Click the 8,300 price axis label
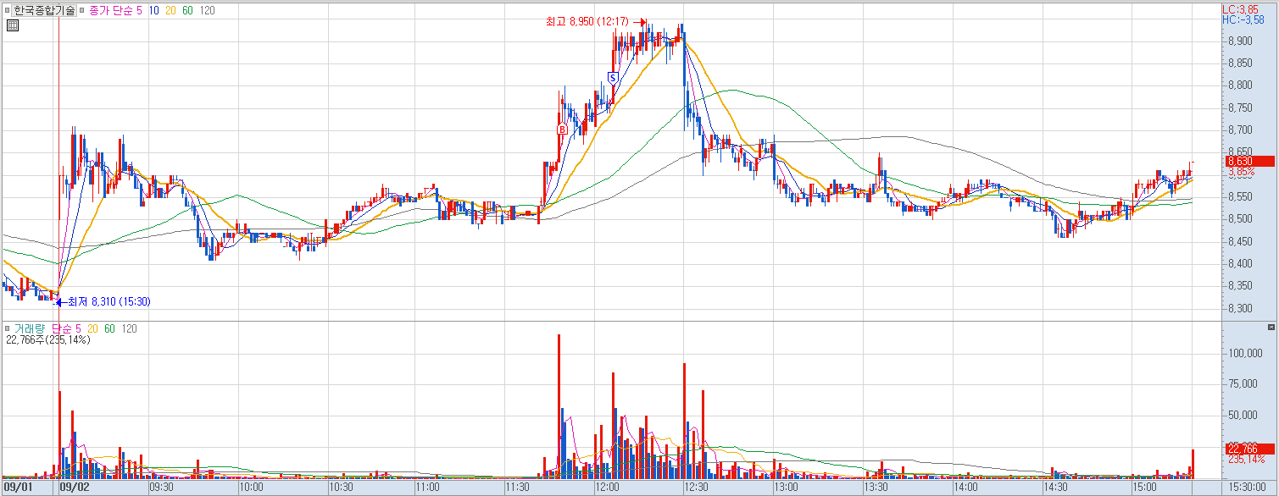This screenshot has height=496, width=1279. (x=1242, y=308)
